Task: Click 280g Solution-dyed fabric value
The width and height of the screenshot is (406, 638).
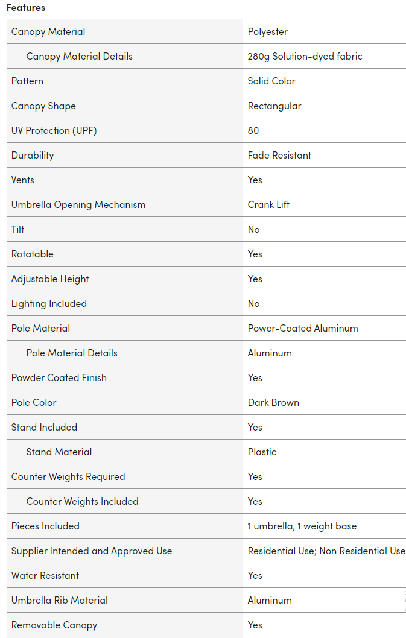Action: [x=305, y=56]
